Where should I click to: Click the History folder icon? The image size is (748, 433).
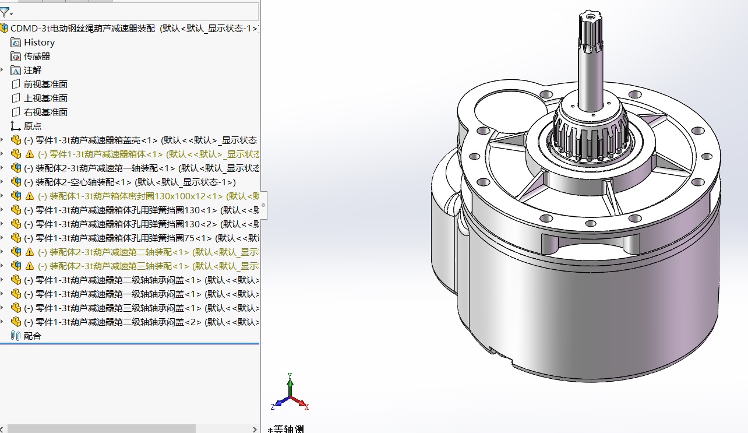click(x=16, y=42)
